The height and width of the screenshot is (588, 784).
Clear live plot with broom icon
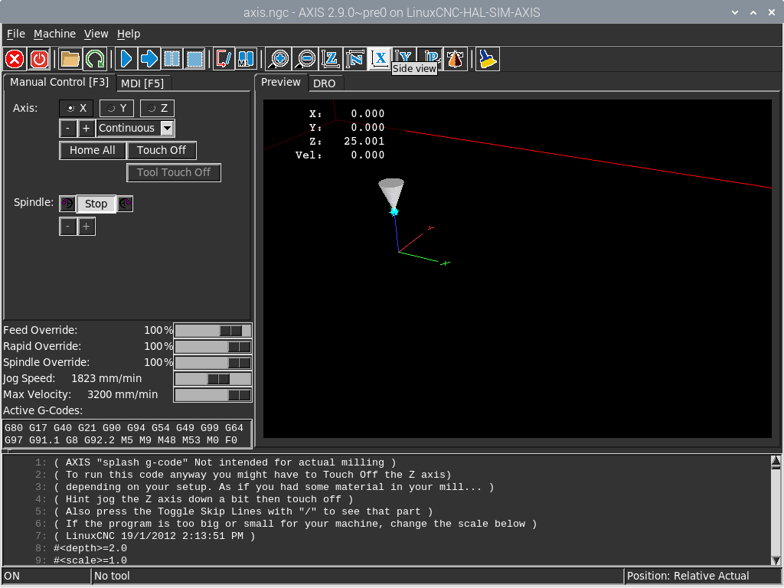488,59
